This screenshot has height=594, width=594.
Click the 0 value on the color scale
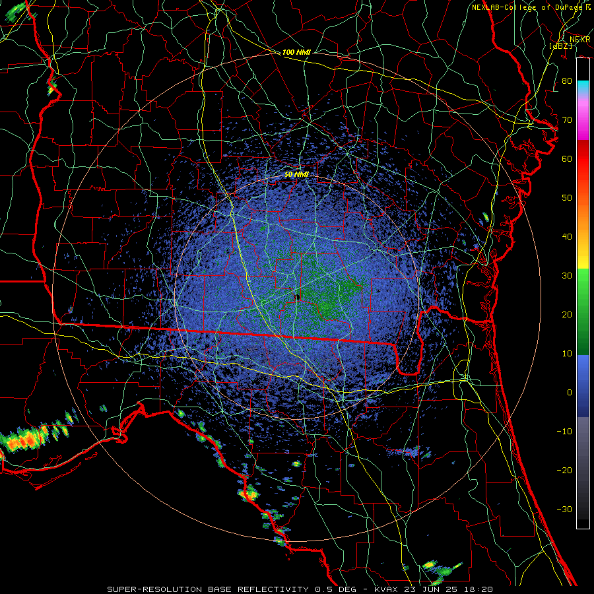(570, 393)
